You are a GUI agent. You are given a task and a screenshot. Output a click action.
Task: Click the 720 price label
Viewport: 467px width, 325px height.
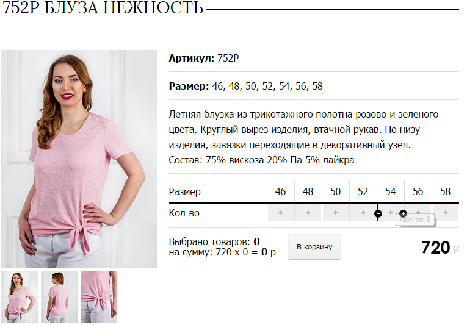435,248
